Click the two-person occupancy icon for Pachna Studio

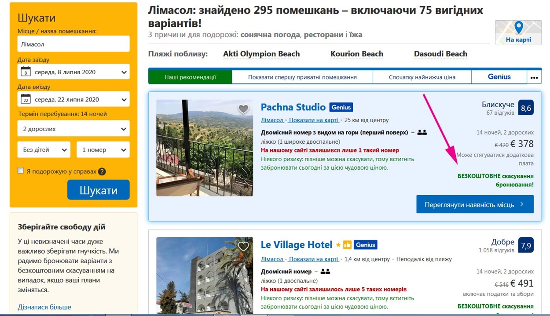[x=422, y=132]
